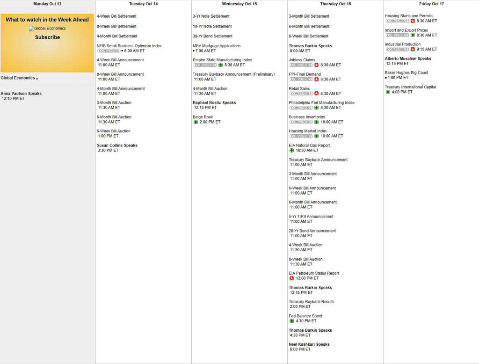Screen dimensions: 479x364
Task: Click red star icon under Housing Starts and Permits
Action: [x=413, y=21]
